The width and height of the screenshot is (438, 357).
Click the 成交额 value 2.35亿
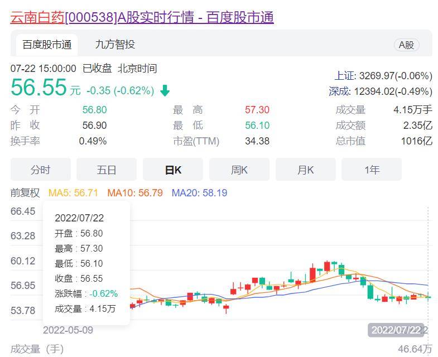(x=417, y=126)
